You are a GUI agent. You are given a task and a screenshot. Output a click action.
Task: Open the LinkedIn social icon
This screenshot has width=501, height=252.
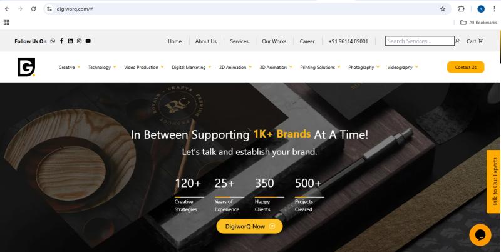[x=70, y=41]
